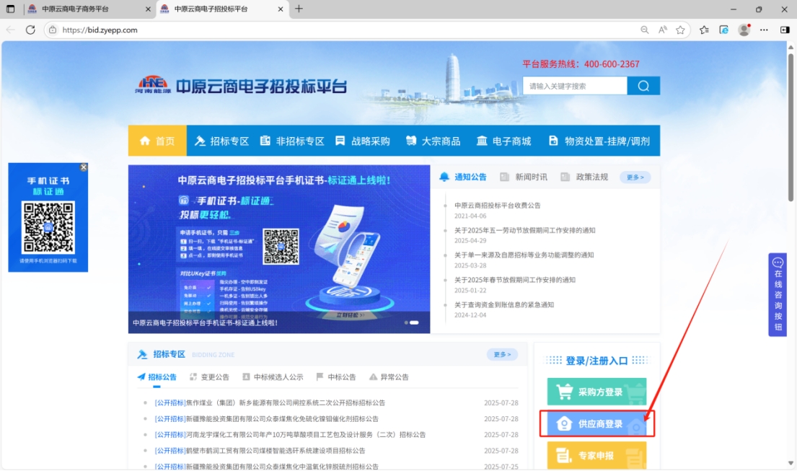The image size is (797, 471).
Task: Select the 中标候选人公示 sub-tab
Action: (x=273, y=377)
